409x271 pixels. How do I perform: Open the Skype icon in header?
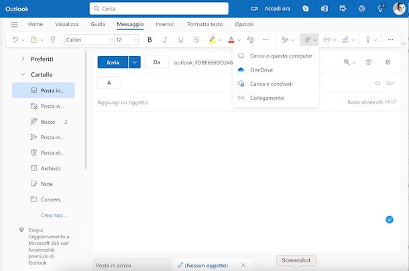[306, 9]
